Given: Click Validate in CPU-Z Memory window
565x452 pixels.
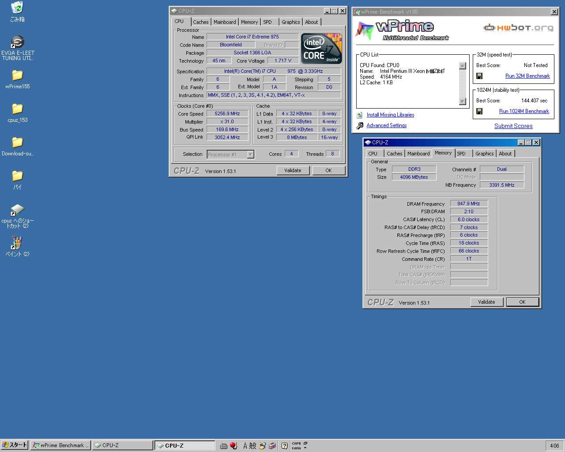Looking at the screenshot, I should [486, 302].
